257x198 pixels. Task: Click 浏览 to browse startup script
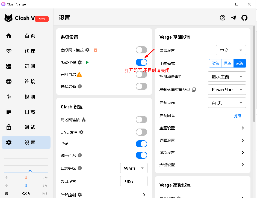coord(237,116)
